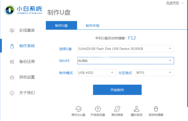Expand the 制作模式 USB-HDD dropdown

coord(96,73)
